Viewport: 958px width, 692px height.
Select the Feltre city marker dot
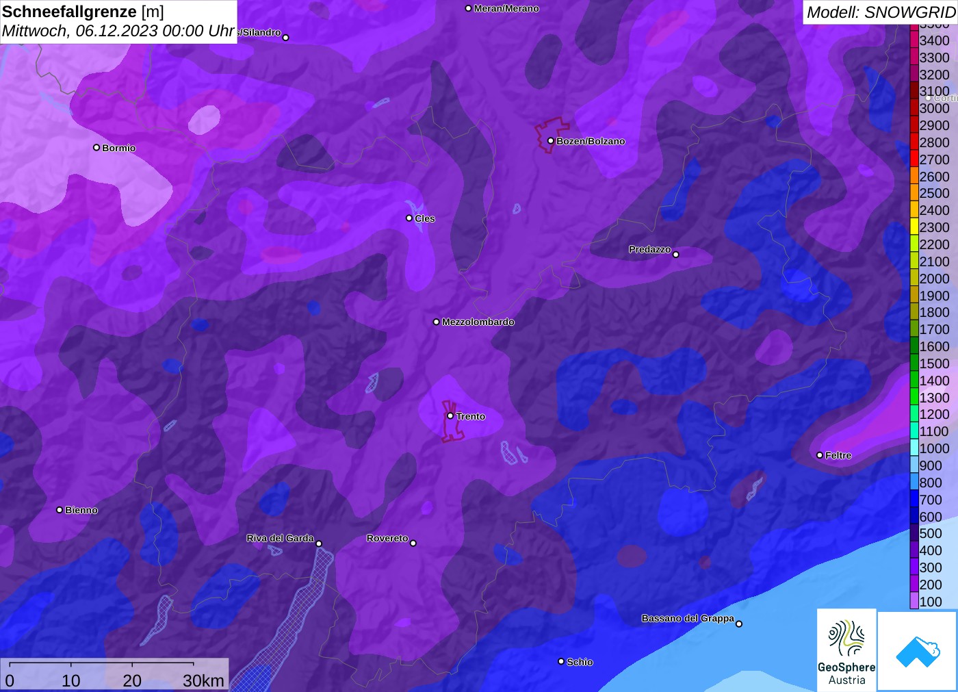point(820,455)
